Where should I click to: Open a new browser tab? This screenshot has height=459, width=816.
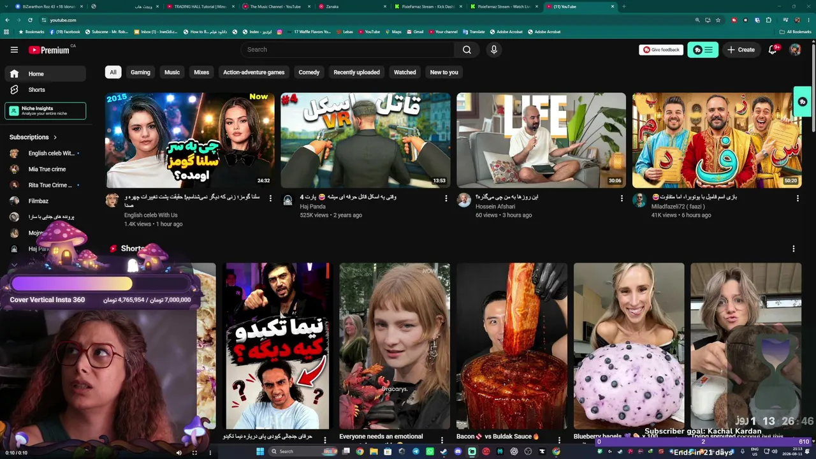click(x=623, y=6)
